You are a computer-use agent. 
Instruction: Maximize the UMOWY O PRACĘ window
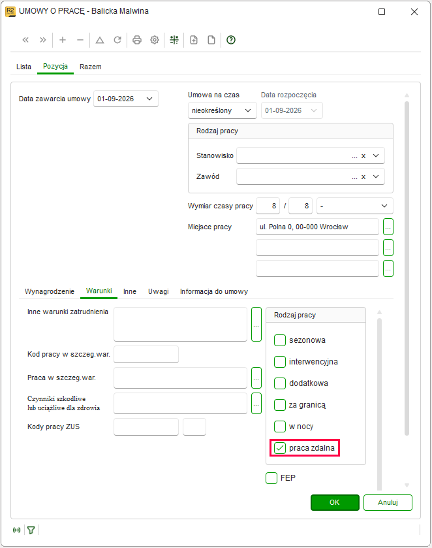point(382,12)
